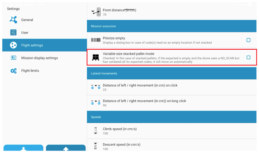259x152 pixels.
Task: Click the left/right movement on long click icon
Action: (96, 103)
